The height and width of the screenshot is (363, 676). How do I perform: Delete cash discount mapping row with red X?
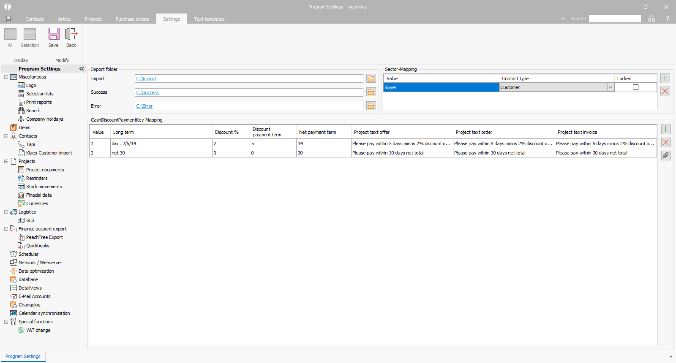point(666,143)
